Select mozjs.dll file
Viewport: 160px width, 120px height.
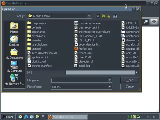[129, 53]
